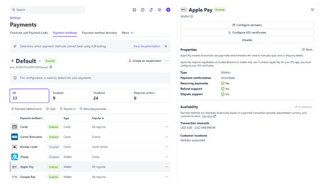The height and width of the screenshot is (192, 326).
Task: Click Create an experiment button
Action: pos(145,61)
